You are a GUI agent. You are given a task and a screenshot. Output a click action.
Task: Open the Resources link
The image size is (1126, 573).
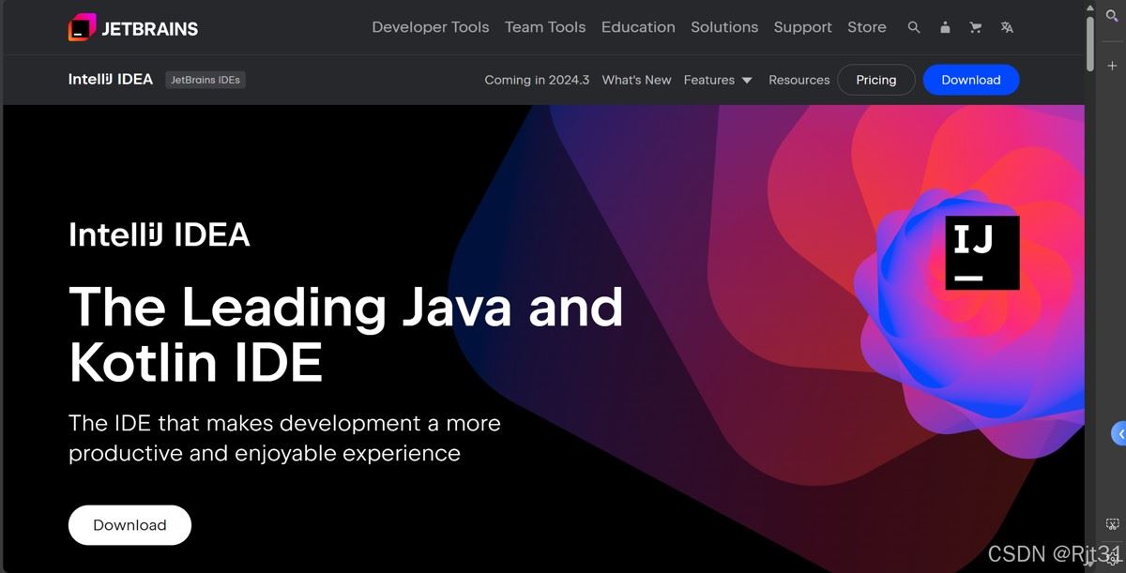(799, 80)
